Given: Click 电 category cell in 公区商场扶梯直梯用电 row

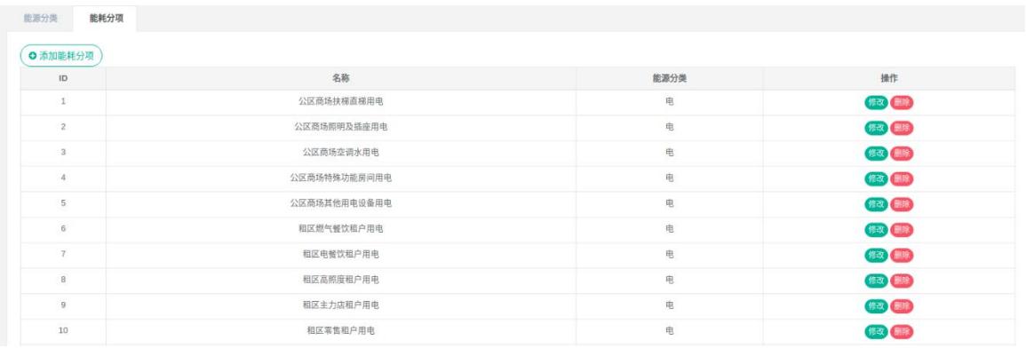Looking at the screenshot, I should click(x=670, y=102).
